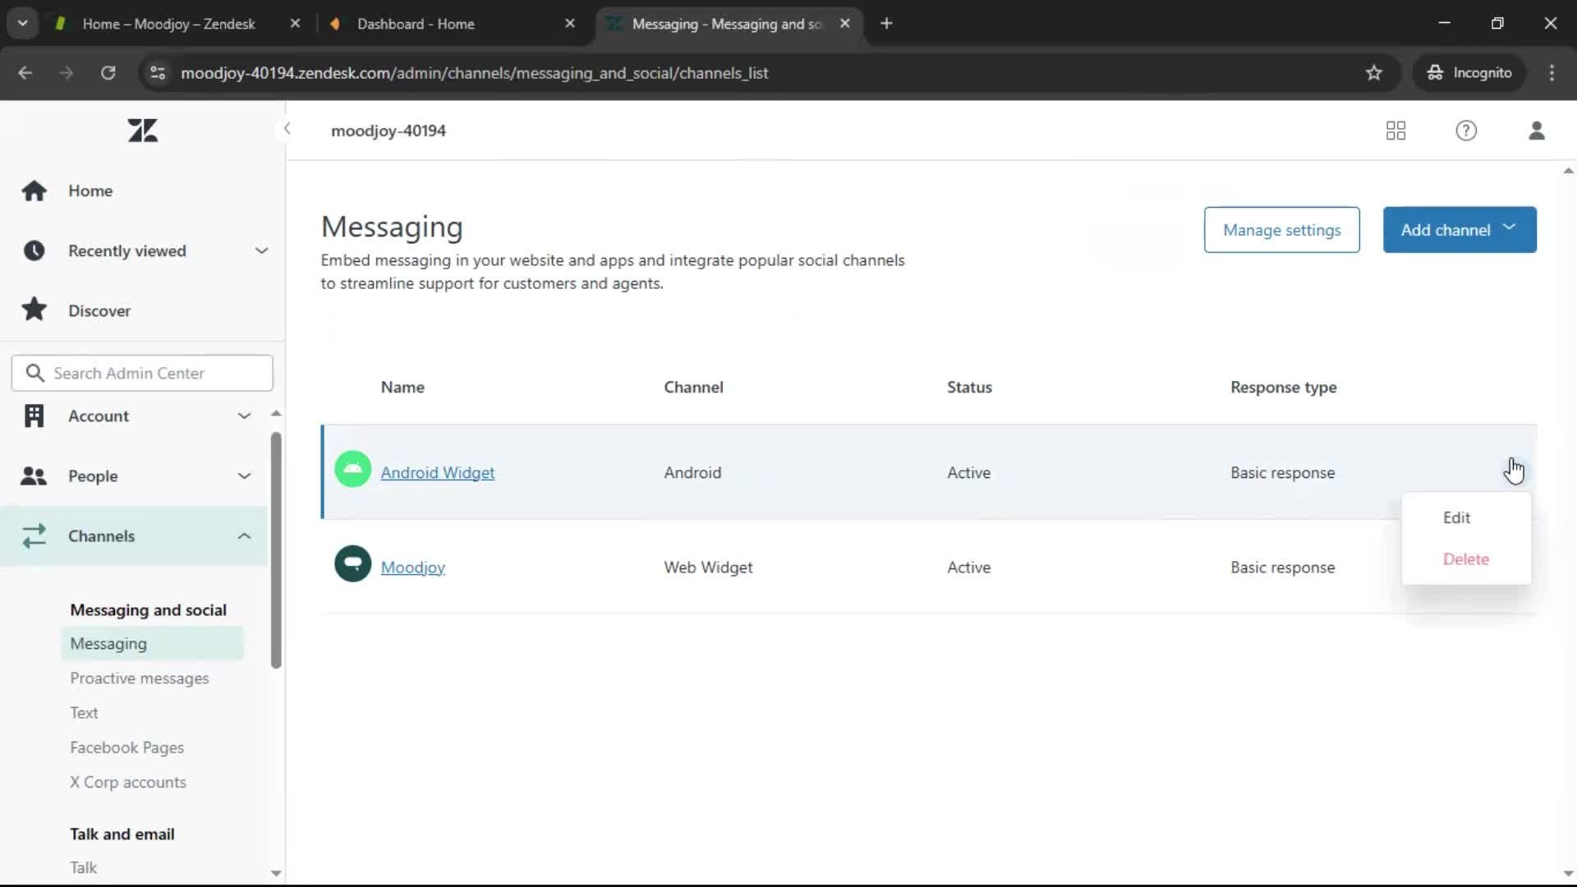
Task: Click the sidebar scroll down arrow
Action: click(276, 873)
